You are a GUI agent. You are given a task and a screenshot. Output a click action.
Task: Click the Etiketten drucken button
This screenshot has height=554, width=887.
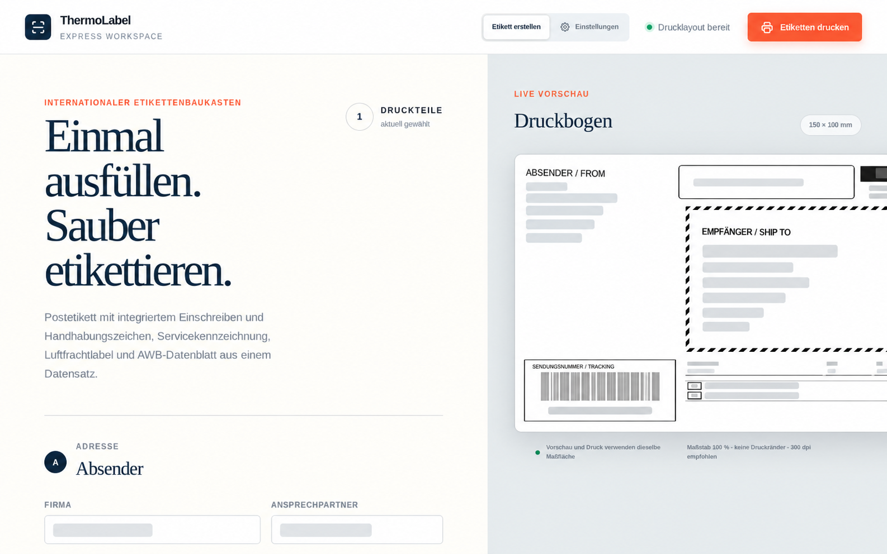point(804,27)
